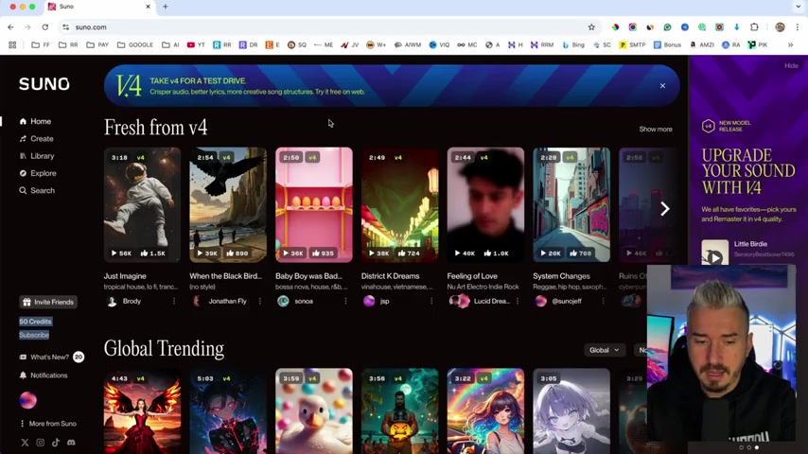Click the suno.com address bar
Screen dimensions: 808x454
330,27
